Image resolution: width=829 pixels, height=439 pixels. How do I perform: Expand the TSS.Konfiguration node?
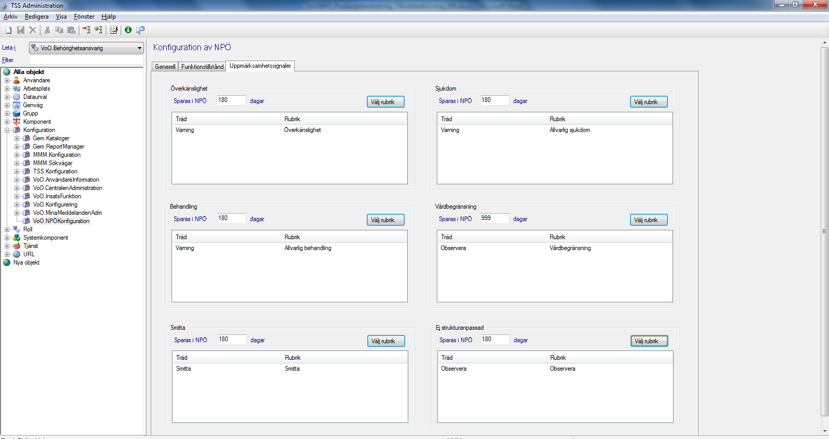17,171
